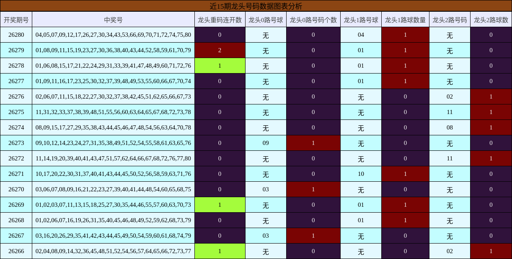Screen dimensions: 512x259
Task: Click the green cell with 1 in row 26269
Action: (x=220, y=205)
